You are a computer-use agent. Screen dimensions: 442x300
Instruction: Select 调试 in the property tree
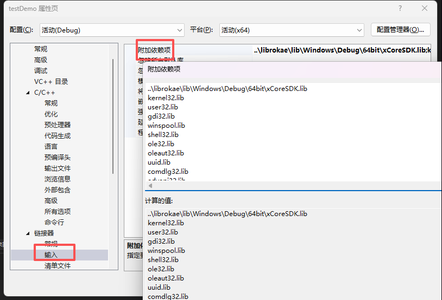pyautogui.click(x=41, y=71)
